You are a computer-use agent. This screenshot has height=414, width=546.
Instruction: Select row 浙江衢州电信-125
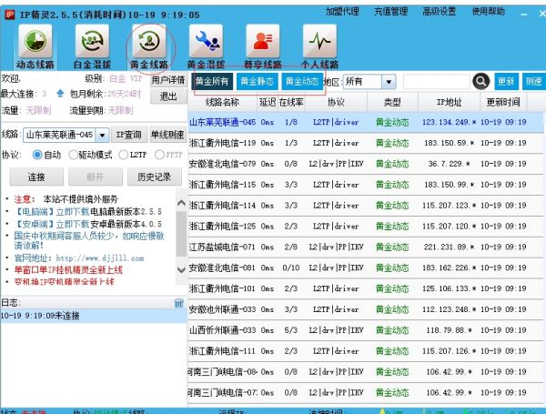[x=366, y=227]
